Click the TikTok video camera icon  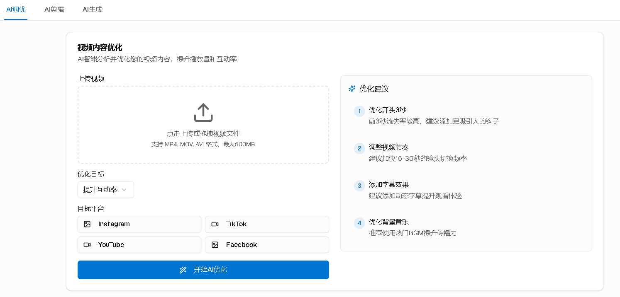pyautogui.click(x=215, y=224)
